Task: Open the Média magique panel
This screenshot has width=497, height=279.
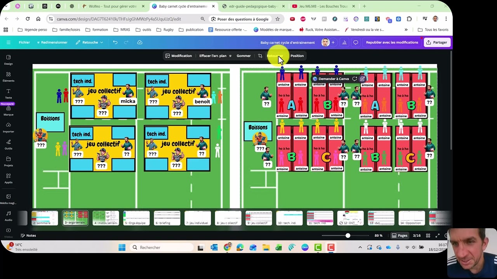Action: click(x=9, y=199)
